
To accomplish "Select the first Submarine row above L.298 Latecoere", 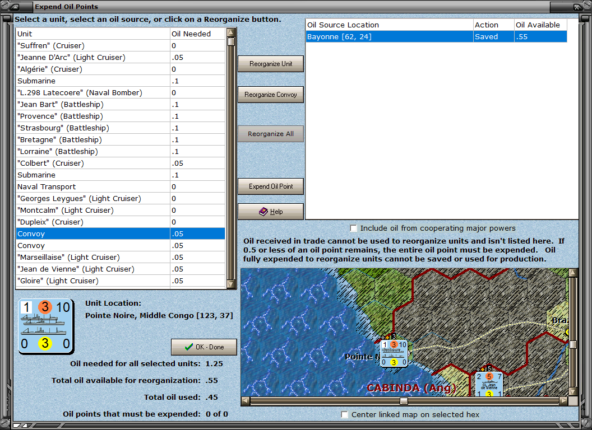I will pos(121,81).
